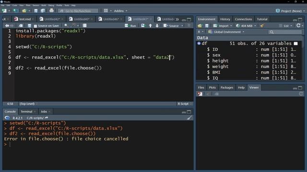307x172 pixels.
Task: Collapse the df data frame entry
Action: [199, 43]
